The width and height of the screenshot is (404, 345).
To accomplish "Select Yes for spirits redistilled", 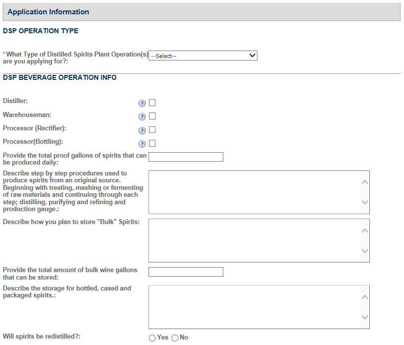I will coord(152,338).
